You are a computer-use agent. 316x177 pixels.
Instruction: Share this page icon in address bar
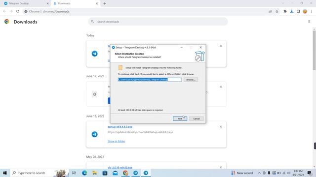270,11
